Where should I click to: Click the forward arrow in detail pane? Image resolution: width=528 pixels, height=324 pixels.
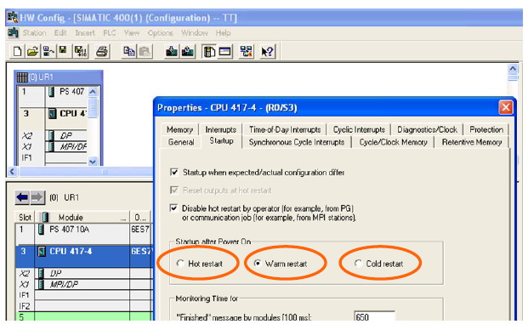(37, 197)
